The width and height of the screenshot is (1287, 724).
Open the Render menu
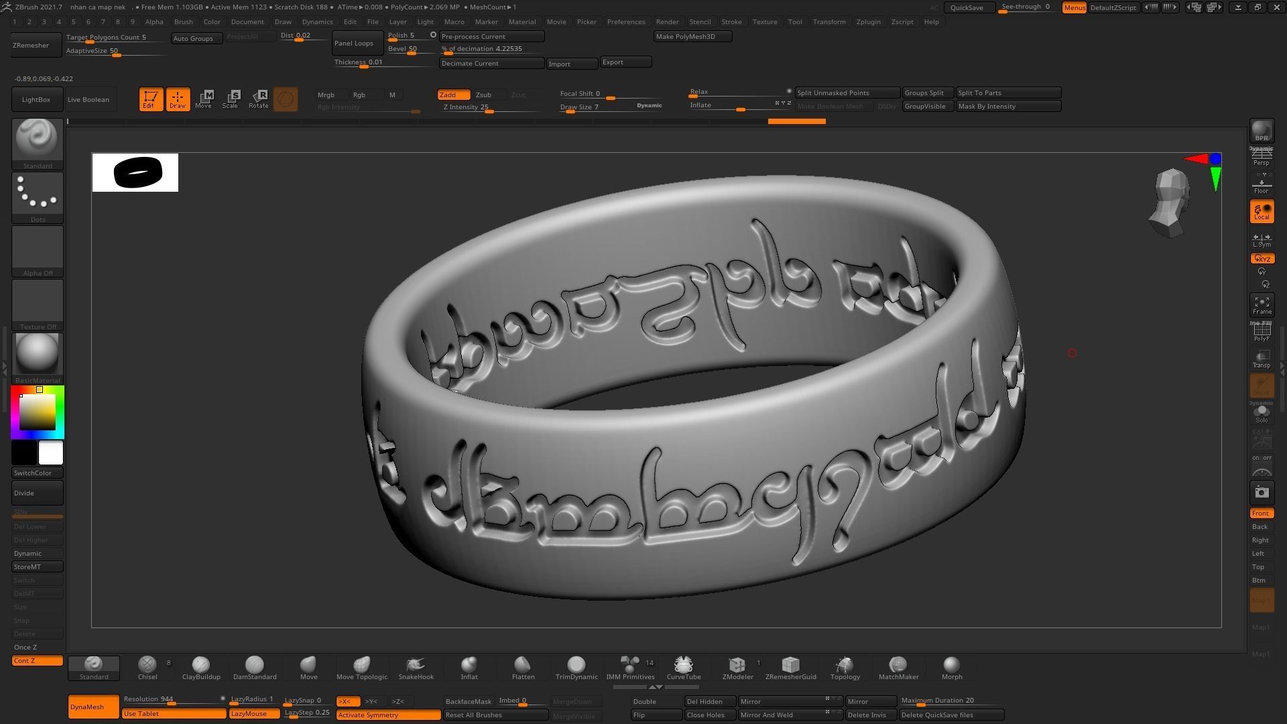point(667,21)
